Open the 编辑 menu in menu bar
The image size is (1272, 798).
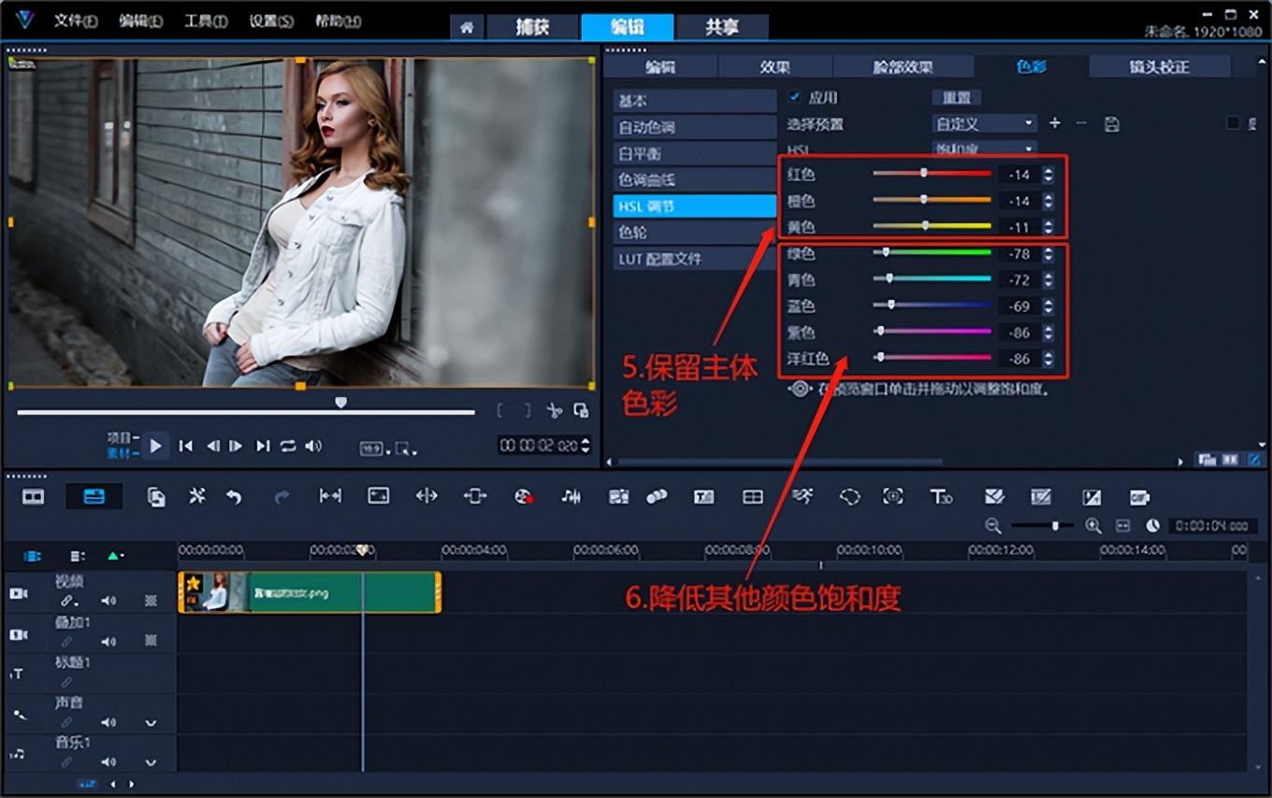pos(140,21)
